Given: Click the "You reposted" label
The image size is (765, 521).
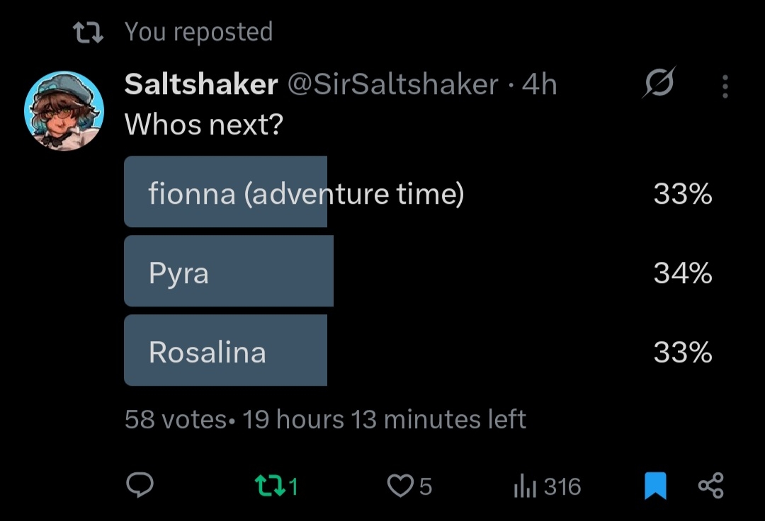Looking at the screenshot, I should [x=198, y=32].
